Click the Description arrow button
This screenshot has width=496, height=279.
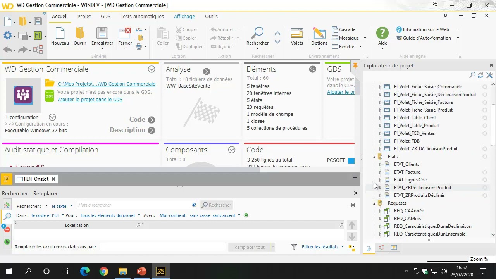click(x=152, y=130)
